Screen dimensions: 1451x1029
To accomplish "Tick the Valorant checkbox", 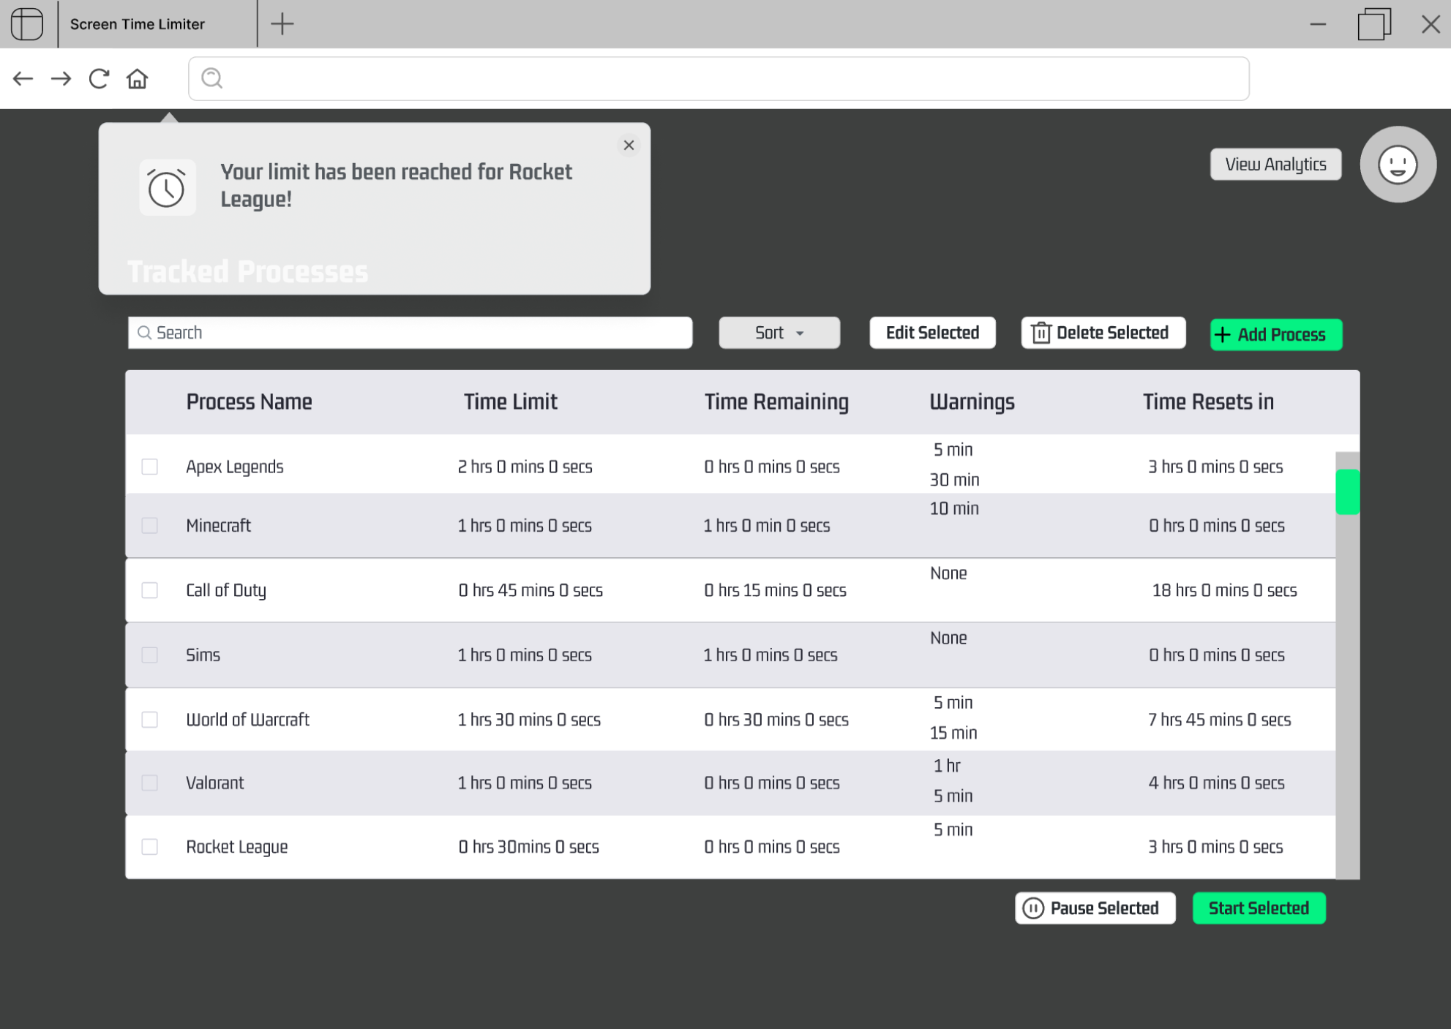I will [x=150, y=783].
